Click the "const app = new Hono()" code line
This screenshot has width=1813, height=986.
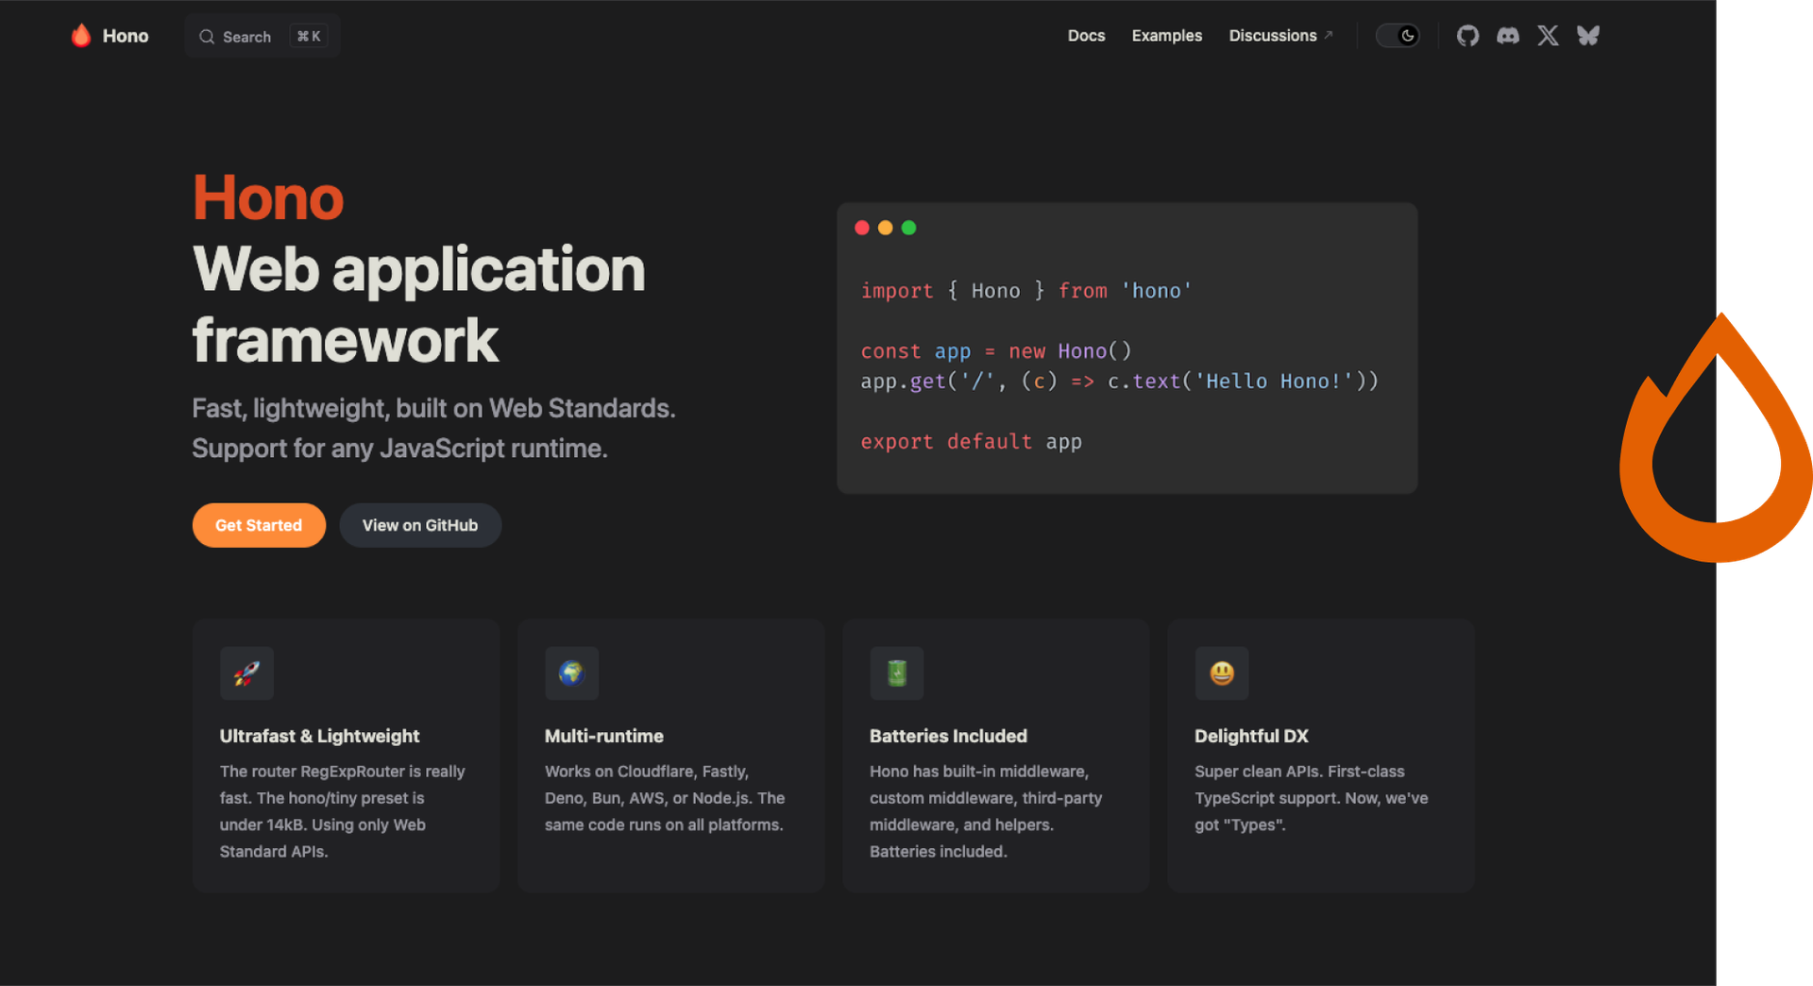click(996, 351)
